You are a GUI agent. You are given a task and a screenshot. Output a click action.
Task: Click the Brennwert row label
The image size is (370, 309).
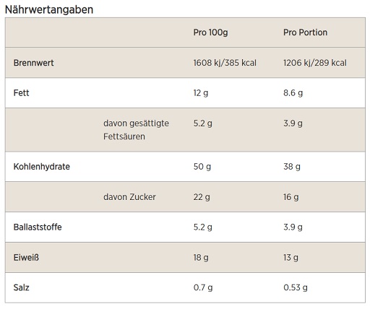click(x=33, y=63)
